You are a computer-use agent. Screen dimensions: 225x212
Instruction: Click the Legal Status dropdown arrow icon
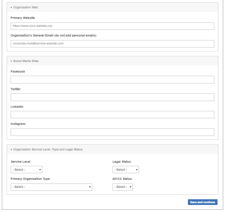[x=136, y=170]
